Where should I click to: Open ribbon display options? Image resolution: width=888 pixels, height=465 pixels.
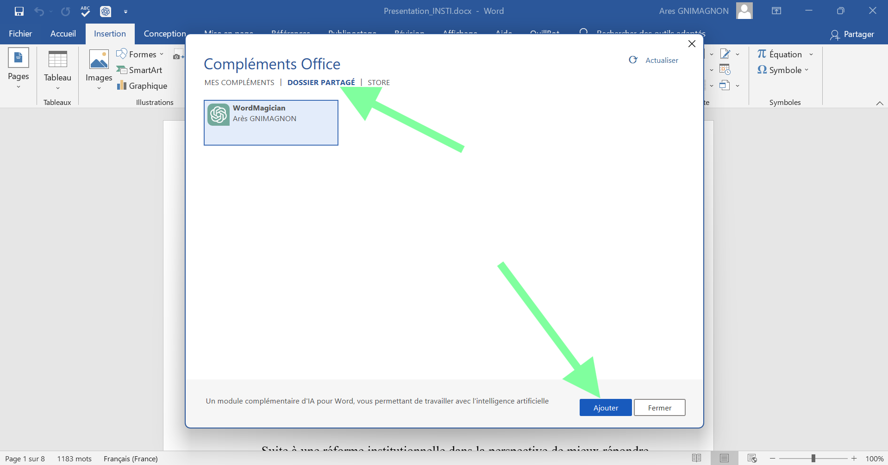point(776,11)
